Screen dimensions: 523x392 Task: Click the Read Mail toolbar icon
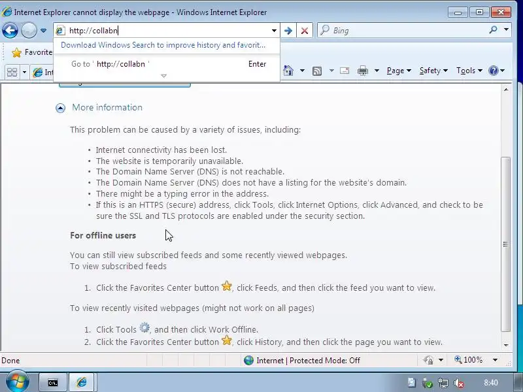coord(345,71)
